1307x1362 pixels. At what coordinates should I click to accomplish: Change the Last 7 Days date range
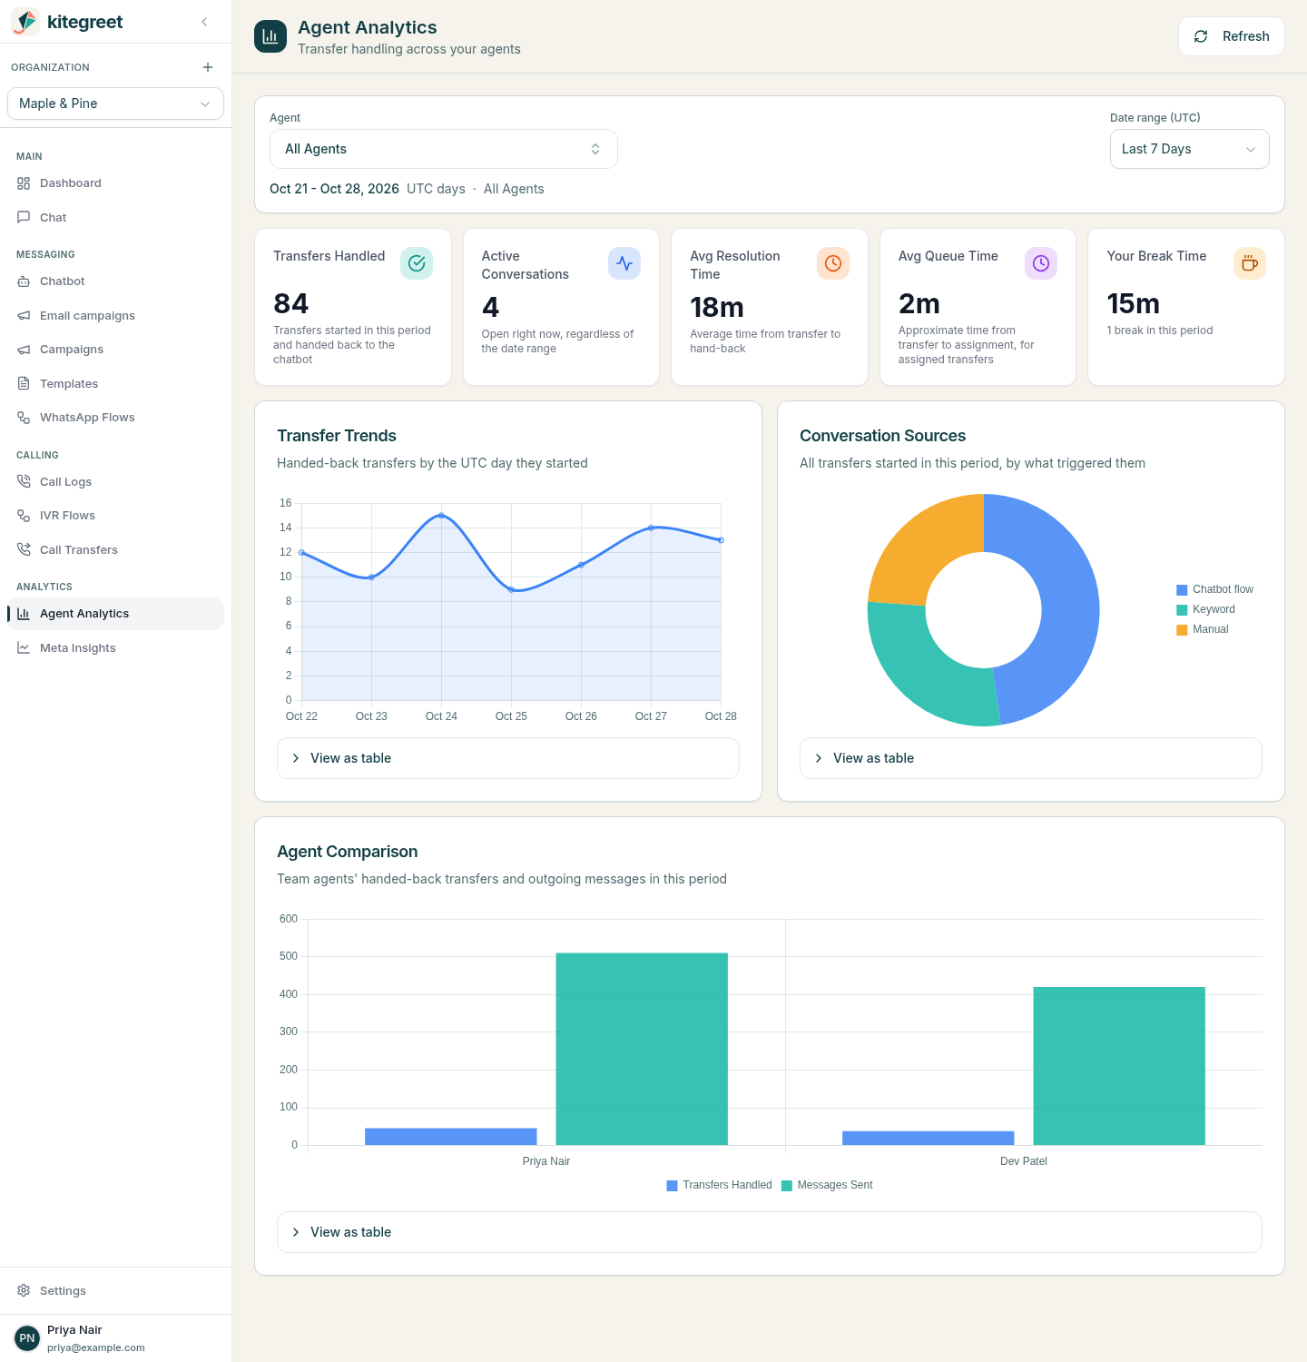pos(1189,149)
